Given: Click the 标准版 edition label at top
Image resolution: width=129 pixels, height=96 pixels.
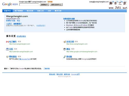Looking at the screenshot, I should [50, 2].
